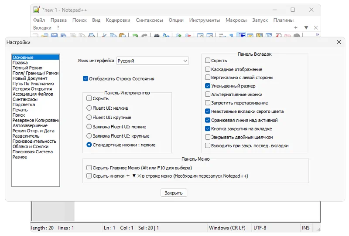Click the Save floppy icon in toolbar
Screen dimensions: 349x236
[54, 35]
